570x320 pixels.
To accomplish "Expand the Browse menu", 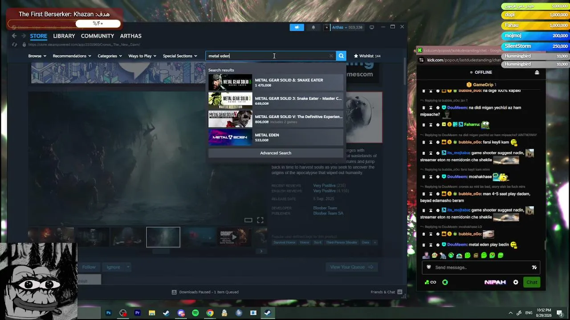I will (37, 56).
